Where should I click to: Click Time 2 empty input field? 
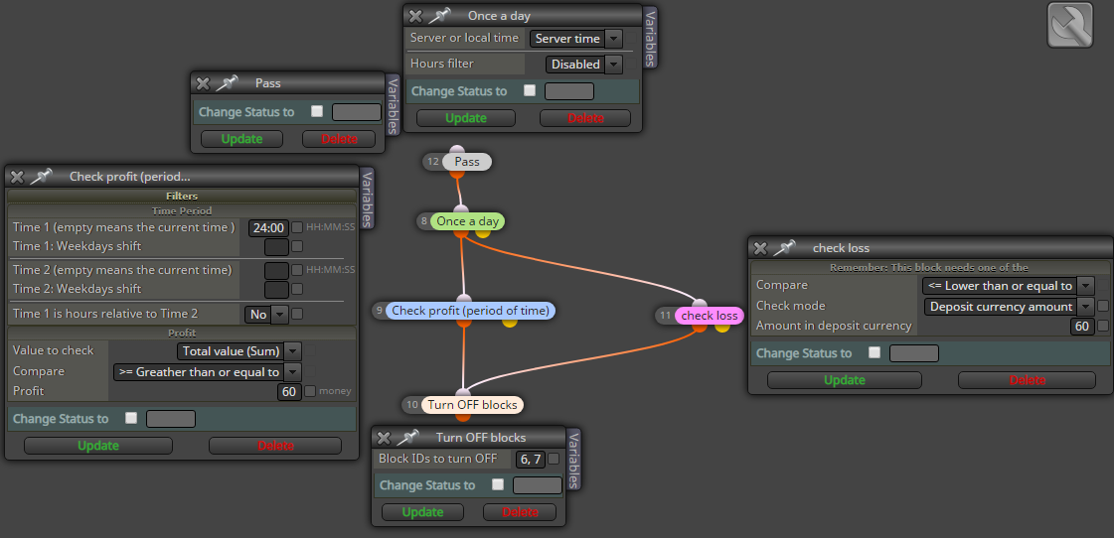click(276, 270)
